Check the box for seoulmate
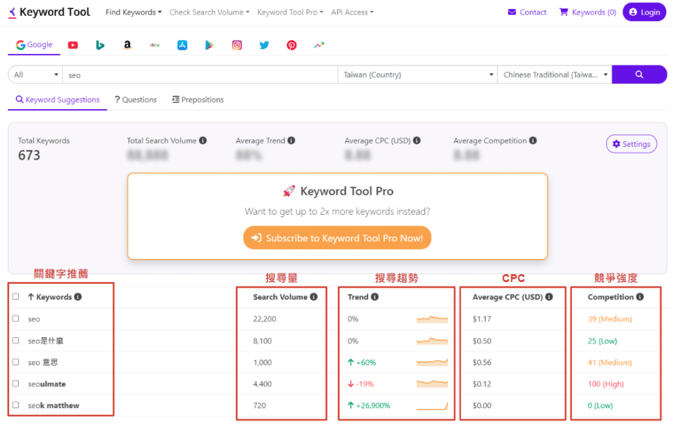 [16, 383]
